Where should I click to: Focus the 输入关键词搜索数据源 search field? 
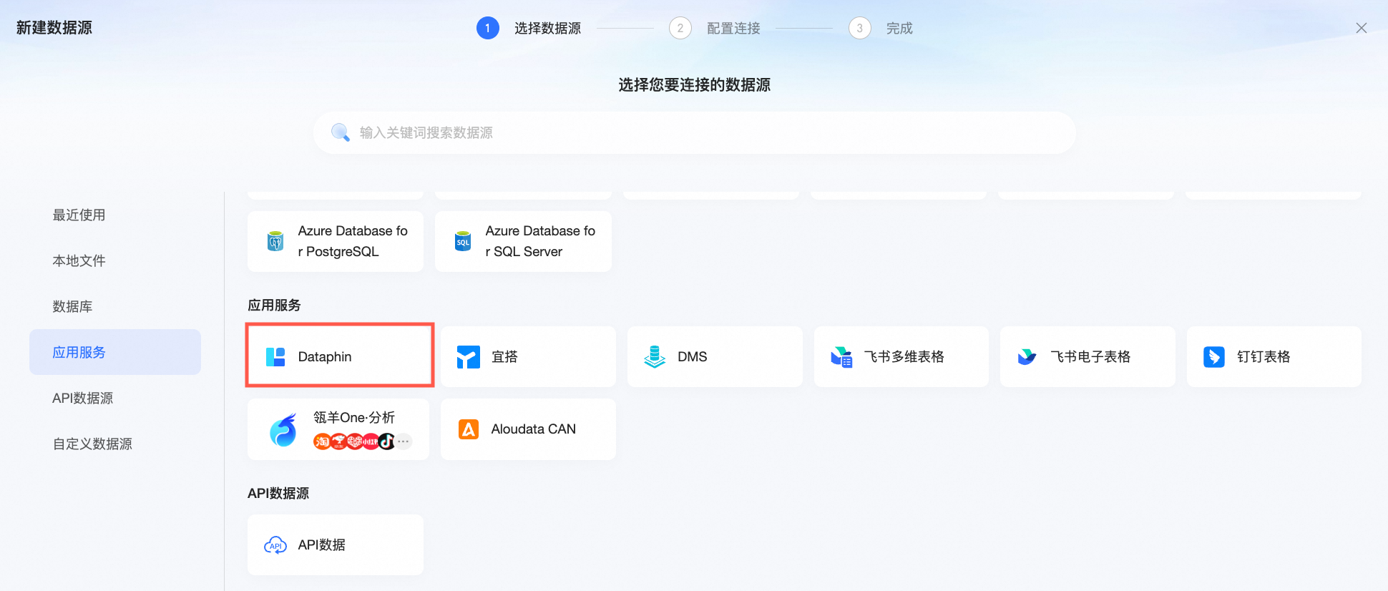click(x=695, y=132)
